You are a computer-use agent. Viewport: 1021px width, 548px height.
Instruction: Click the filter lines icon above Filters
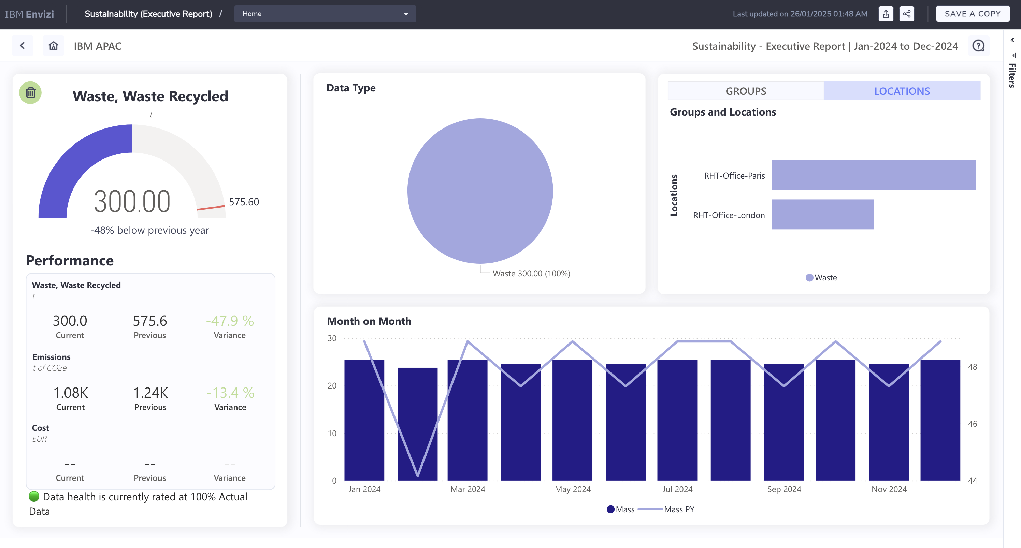pos(1013,55)
